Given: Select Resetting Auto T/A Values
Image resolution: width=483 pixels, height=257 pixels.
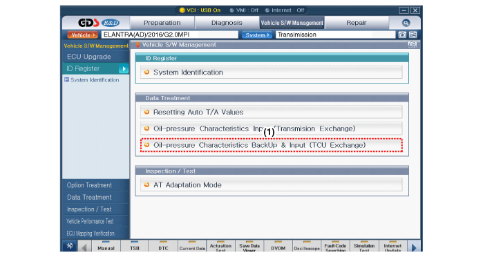Looking at the screenshot, I should (272, 112).
